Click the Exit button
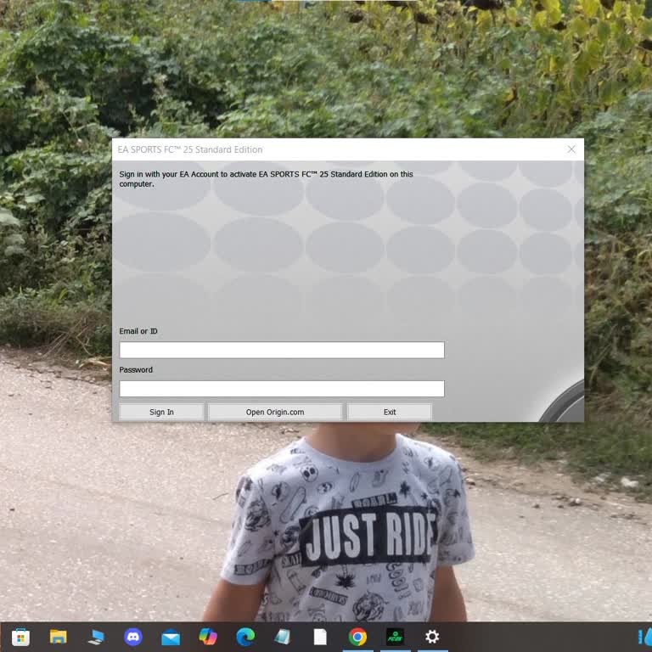This screenshot has height=652, width=652. point(390,412)
